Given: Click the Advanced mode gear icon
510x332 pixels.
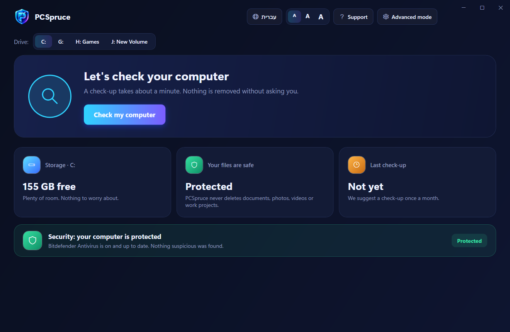Looking at the screenshot, I should 386,17.
